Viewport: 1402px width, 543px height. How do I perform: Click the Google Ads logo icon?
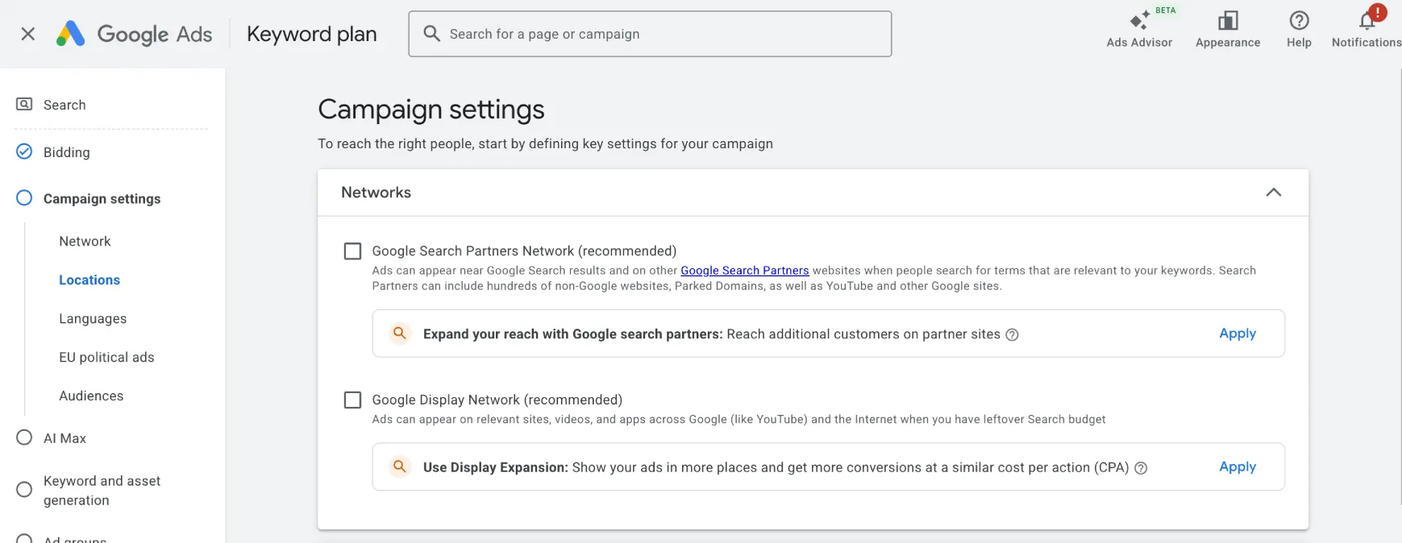point(71,34)
